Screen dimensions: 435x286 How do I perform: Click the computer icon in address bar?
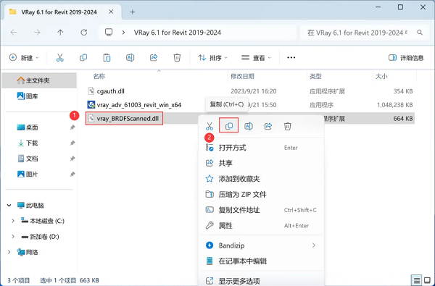(x=109, y=32)
